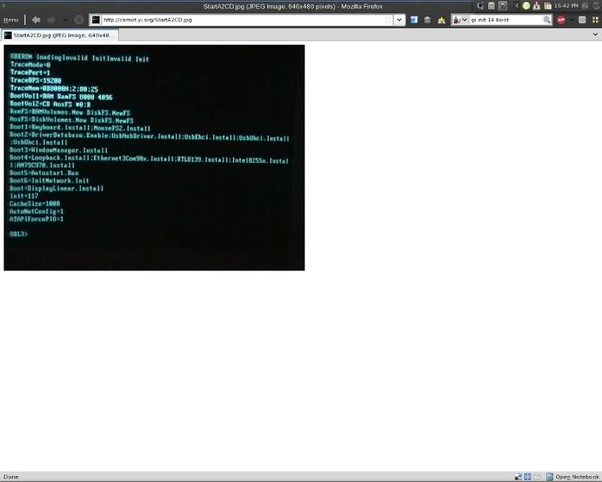Click the camera screenshot tray icon
This screenshot has height=482, width=602.
(503, 6)
